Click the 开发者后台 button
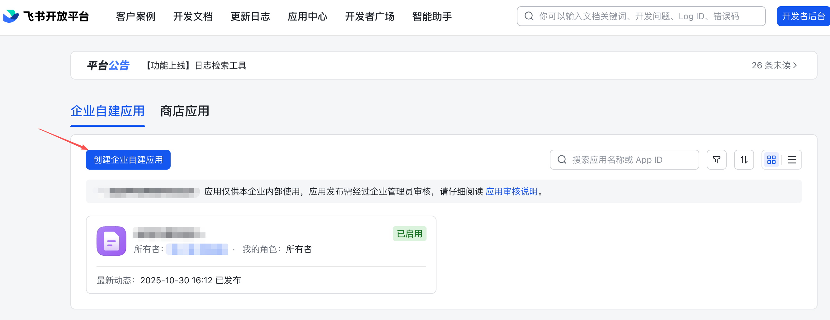 (x=803, y=16)
